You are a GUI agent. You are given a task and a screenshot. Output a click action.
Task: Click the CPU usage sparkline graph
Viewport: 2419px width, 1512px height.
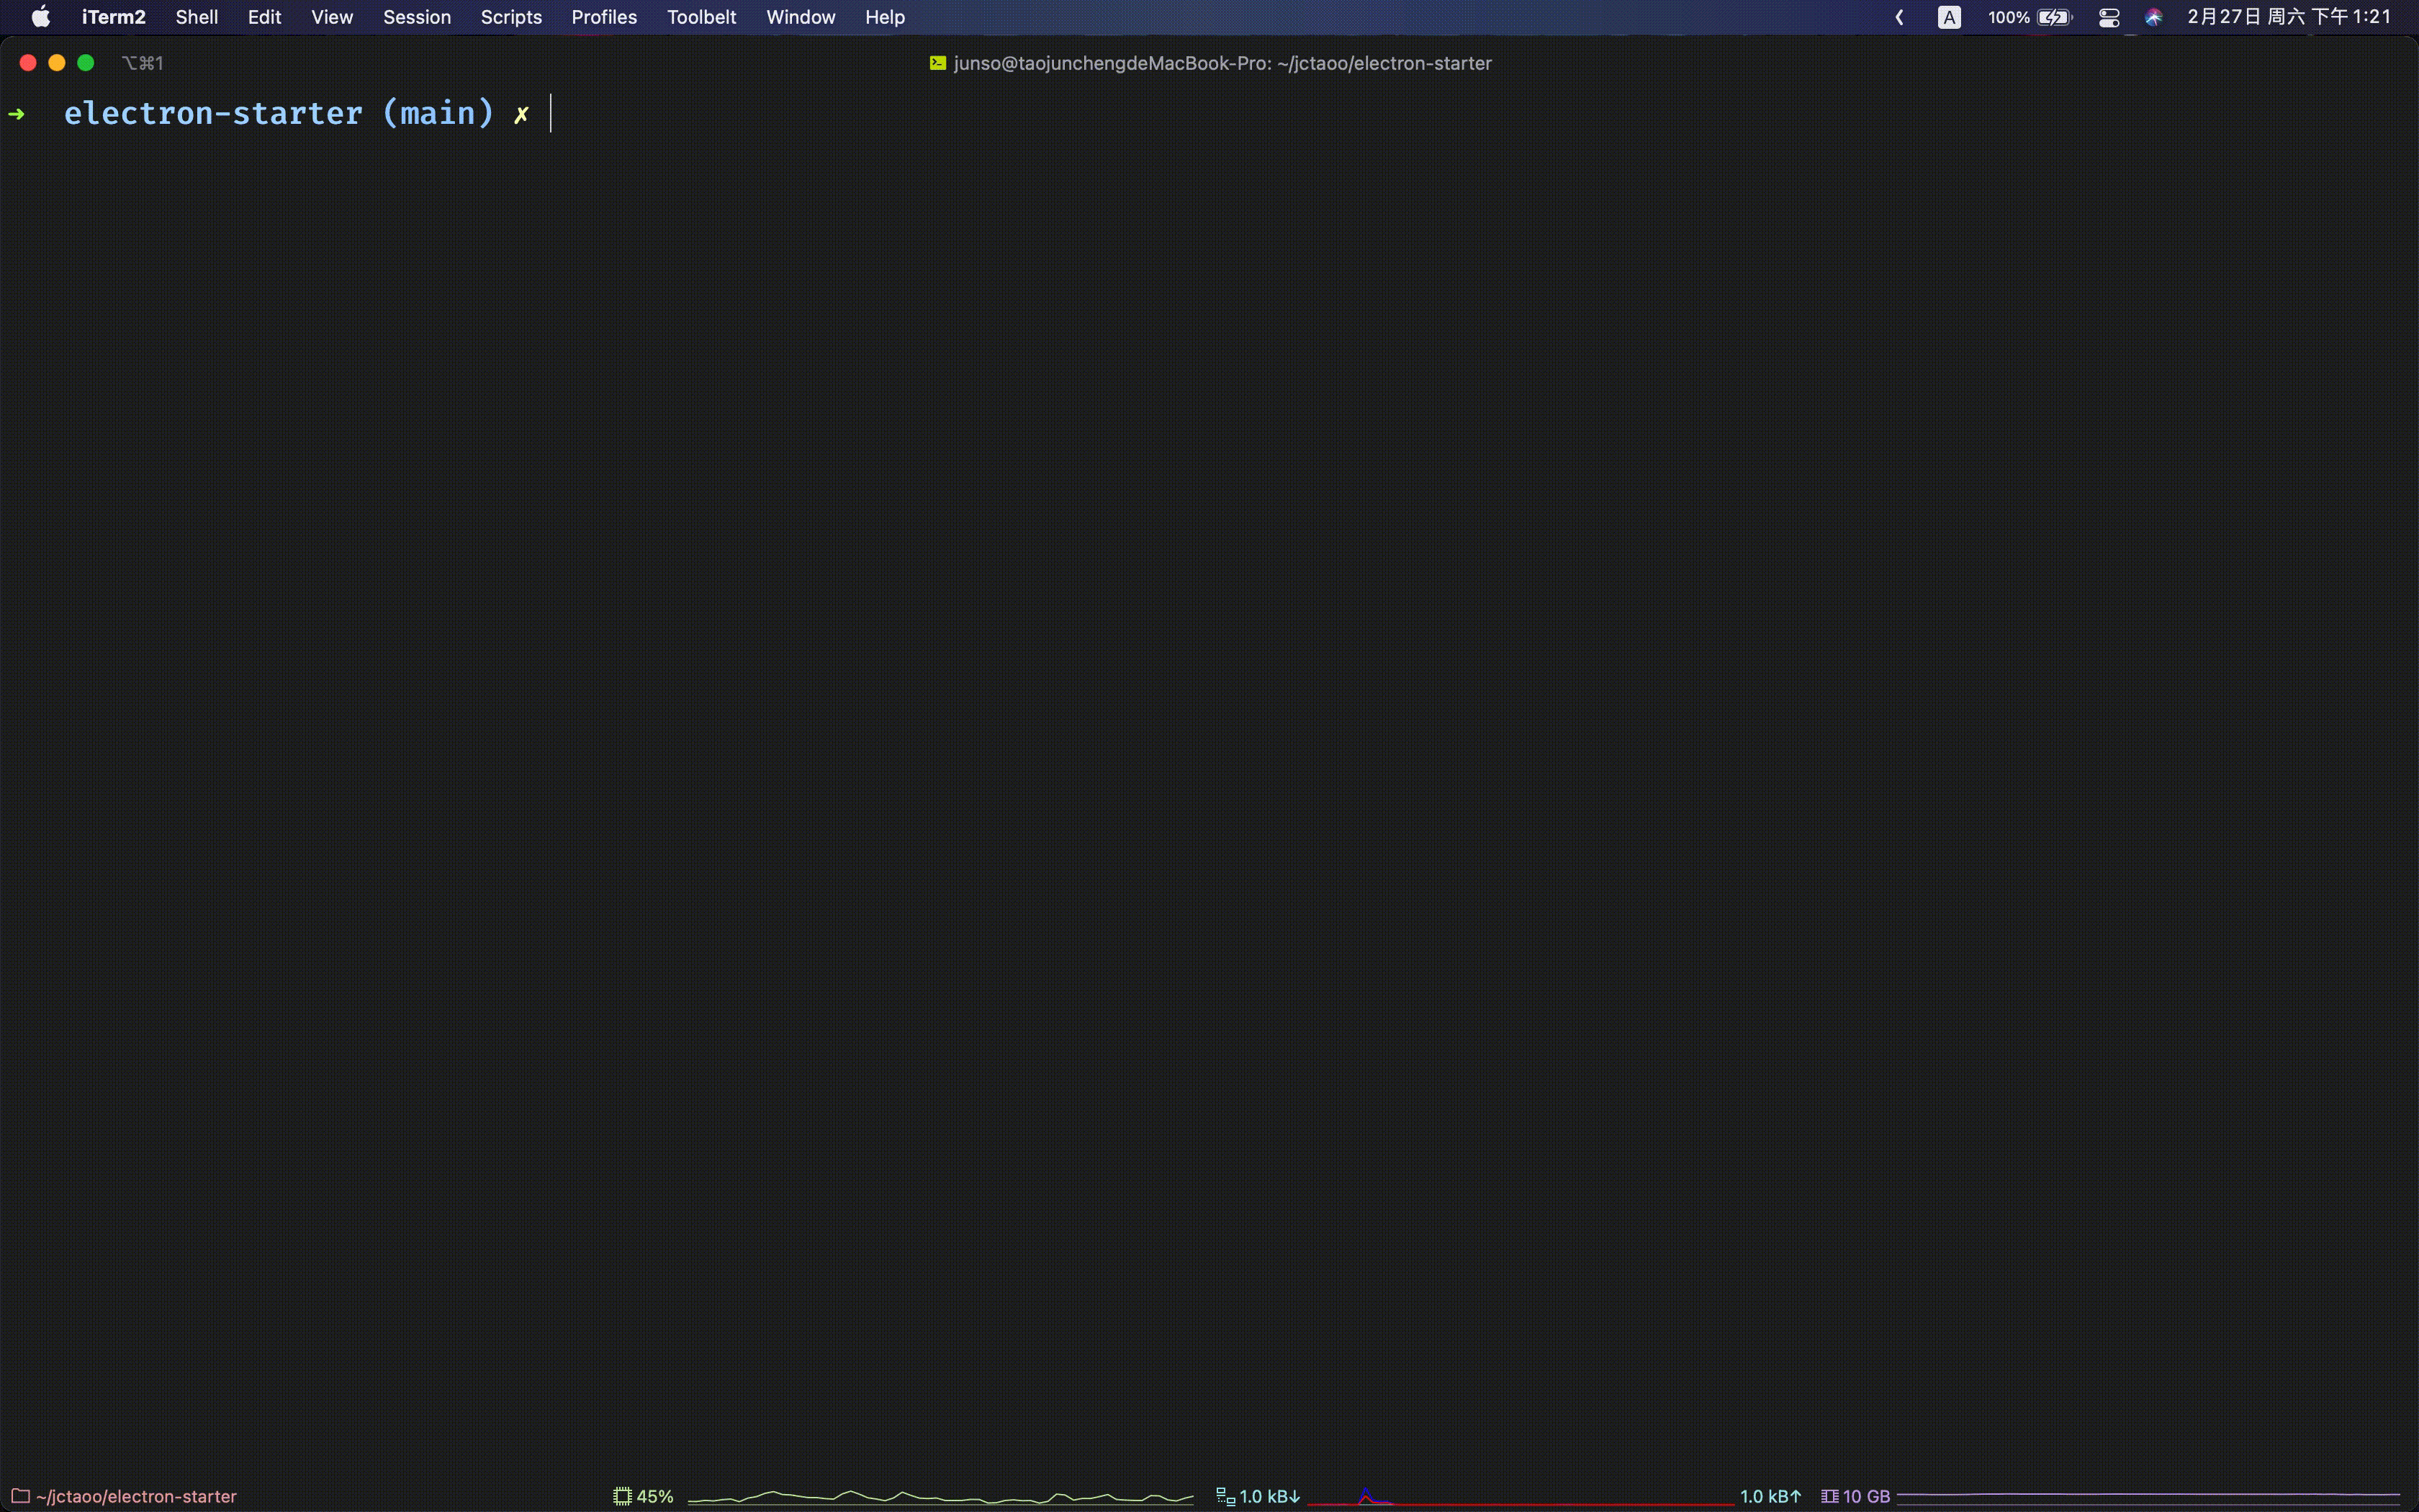tap(940, 1496)
